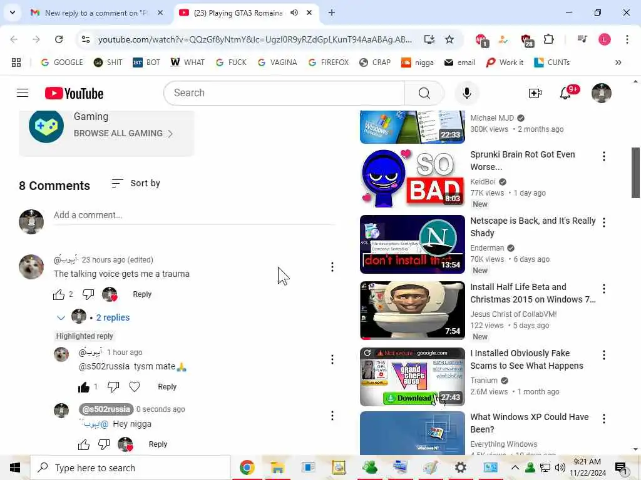Viewport: 641px width, 480px height.
Task: Reply to the talking voice trauma comment
Action: (x=142, y=294)
